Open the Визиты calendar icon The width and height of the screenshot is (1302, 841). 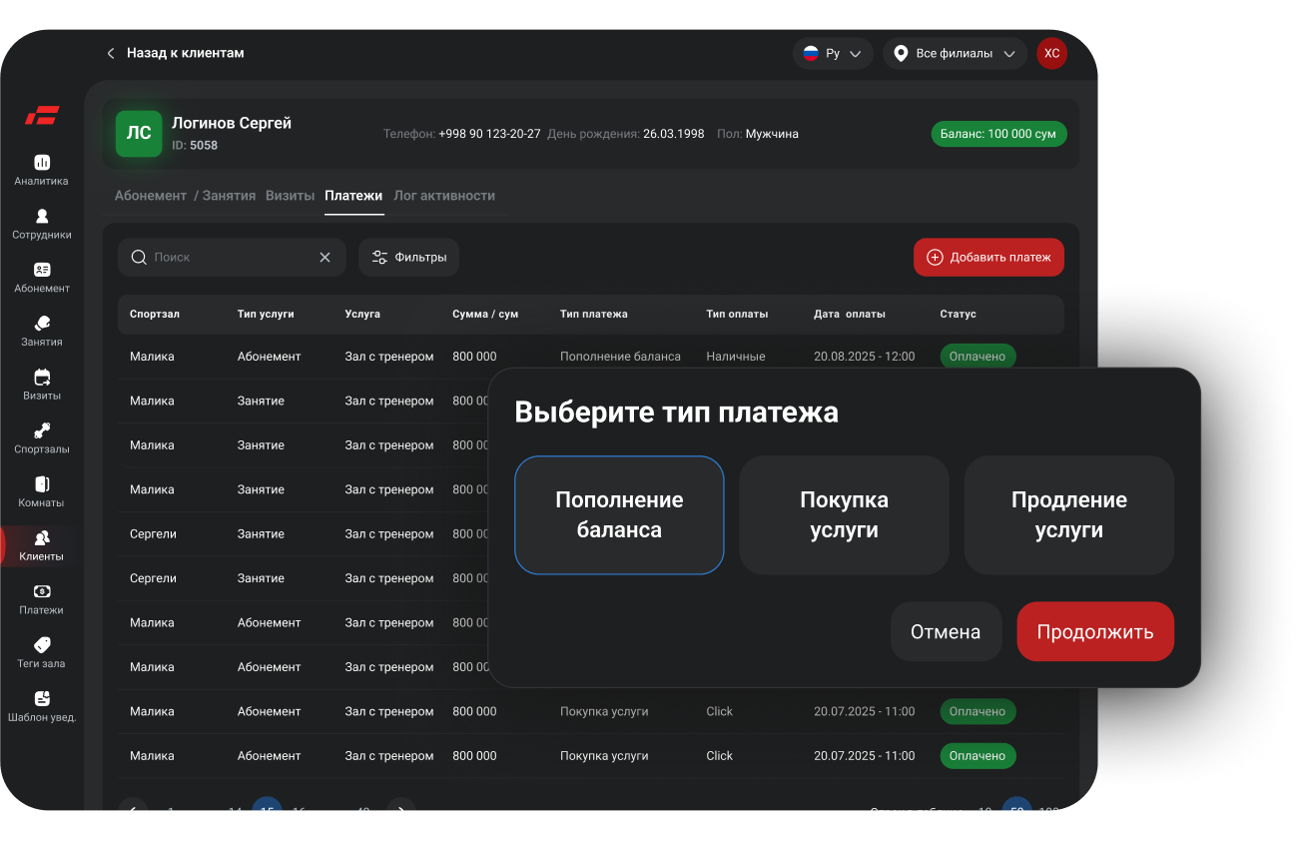tap(41, 378)
